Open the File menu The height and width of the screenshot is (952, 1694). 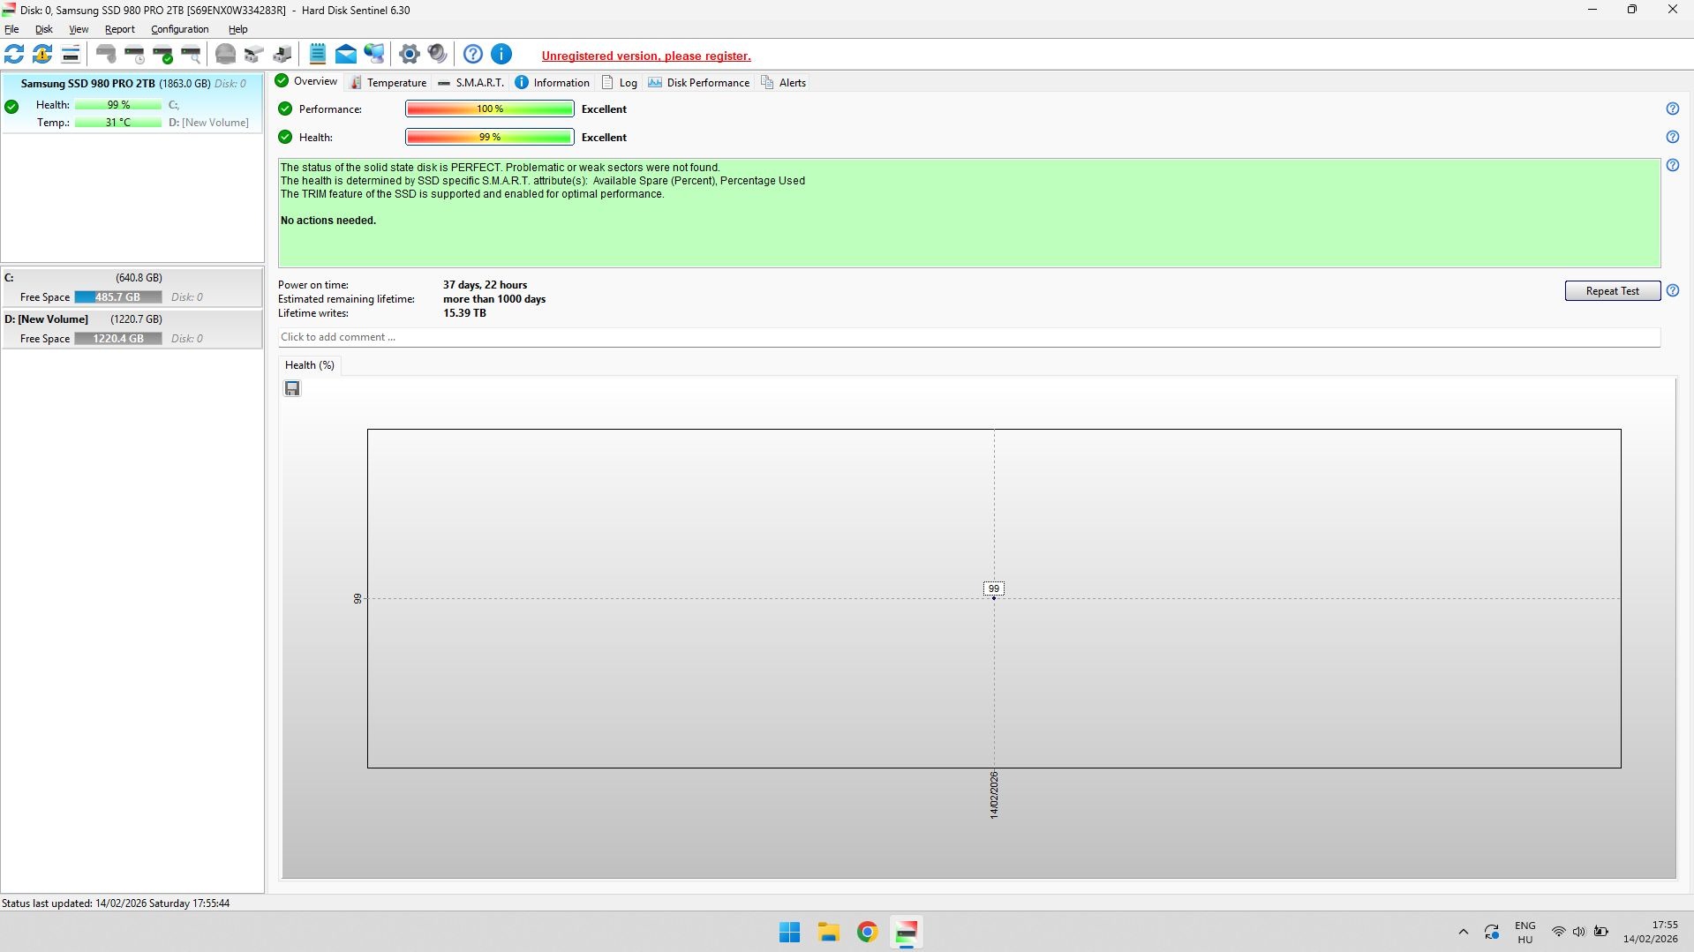(x=11, y=29)
